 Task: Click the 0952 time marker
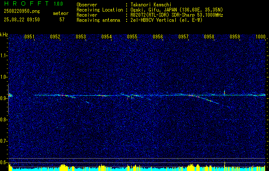pyautogui.click(x=55, y=36)
